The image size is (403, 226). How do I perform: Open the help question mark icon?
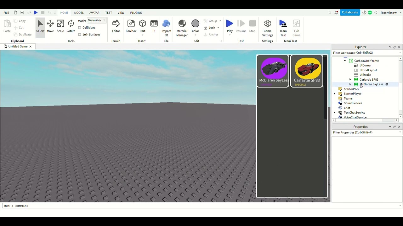364,13
